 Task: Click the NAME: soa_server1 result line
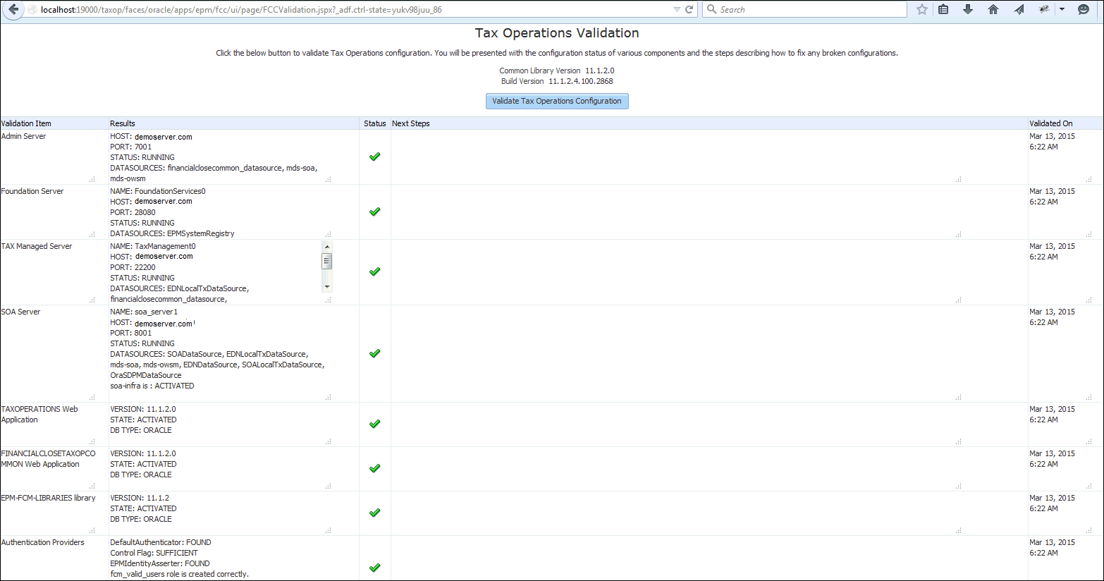point(144,312)
